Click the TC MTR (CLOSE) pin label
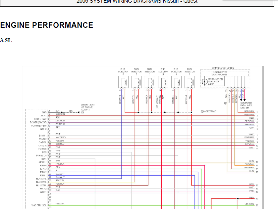Viewport: 278px width, 209px height. point(38,122)
